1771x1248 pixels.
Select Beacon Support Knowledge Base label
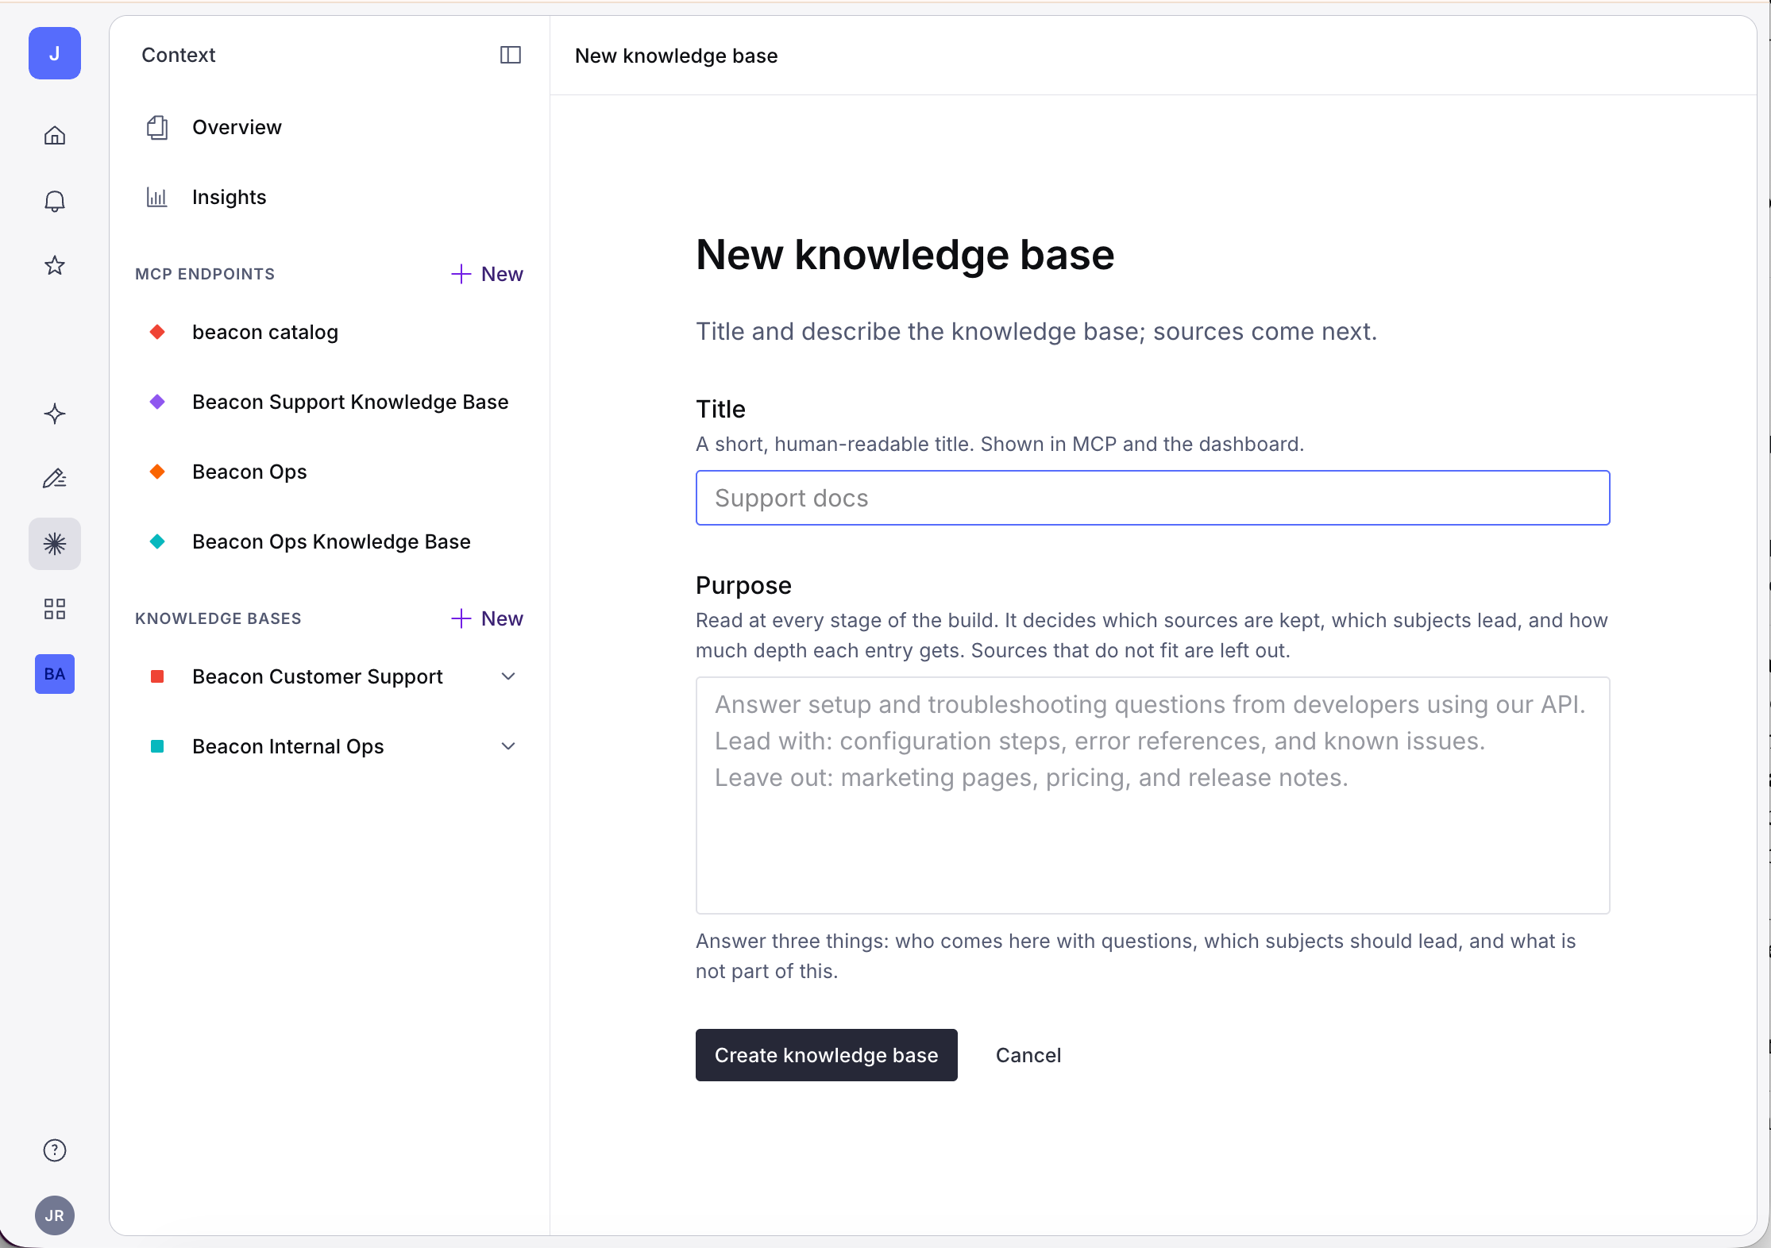pyautogui.click(x=350, y=402)
